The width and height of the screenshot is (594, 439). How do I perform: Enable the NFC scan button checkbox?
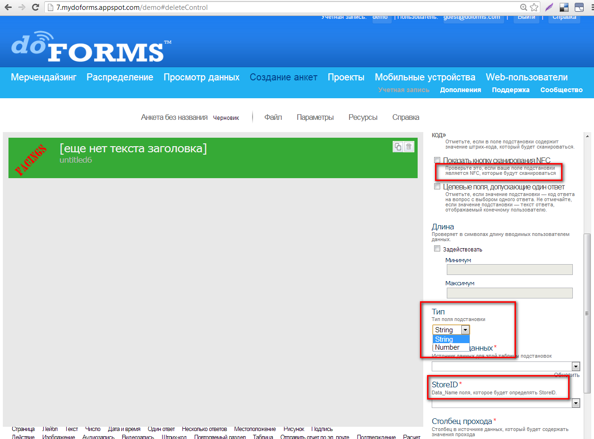pos(437,160)
